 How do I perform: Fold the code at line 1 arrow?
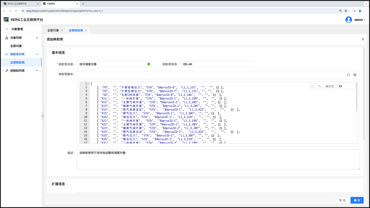coord(88,84)
